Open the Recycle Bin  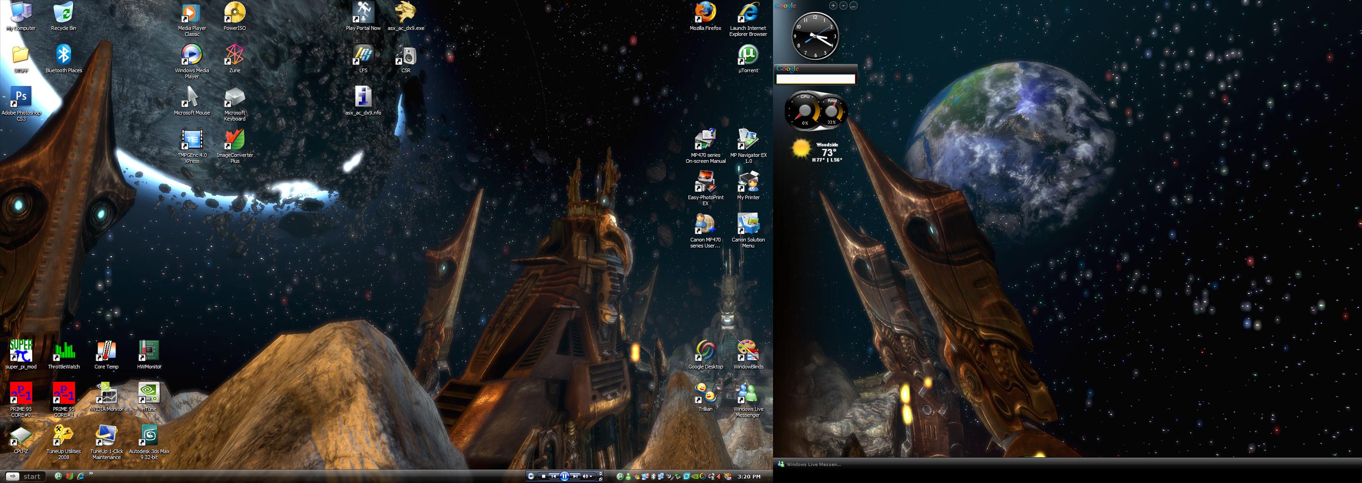click(63, 17)
